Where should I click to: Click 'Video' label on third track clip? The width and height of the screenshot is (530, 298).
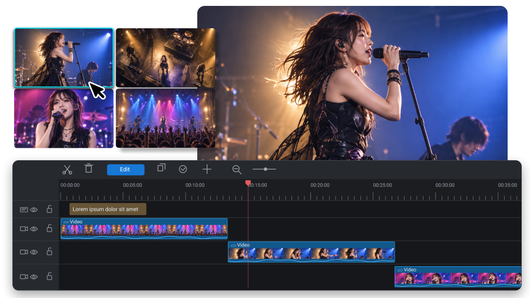(x=410, y=270)
